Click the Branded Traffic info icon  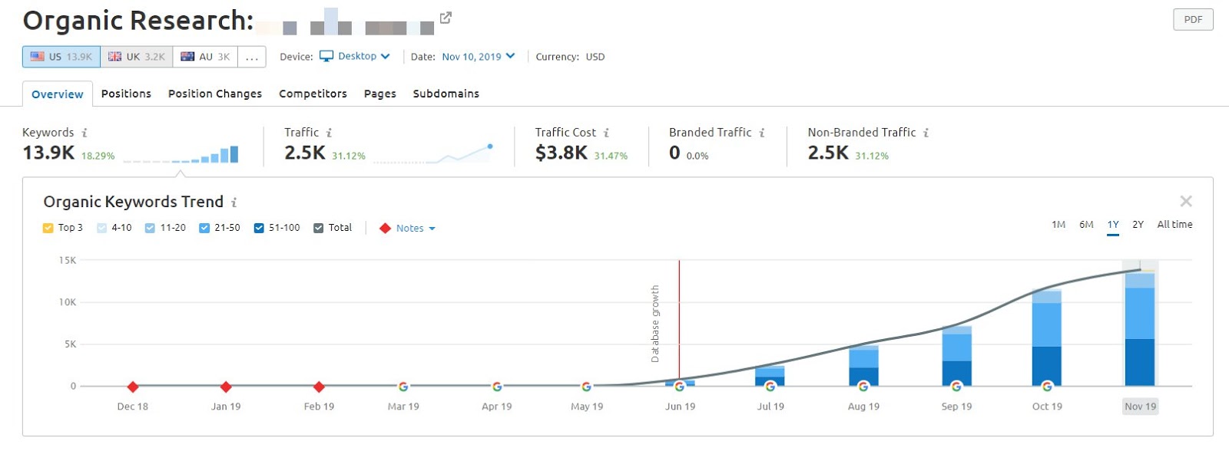(x=762, y=133)
